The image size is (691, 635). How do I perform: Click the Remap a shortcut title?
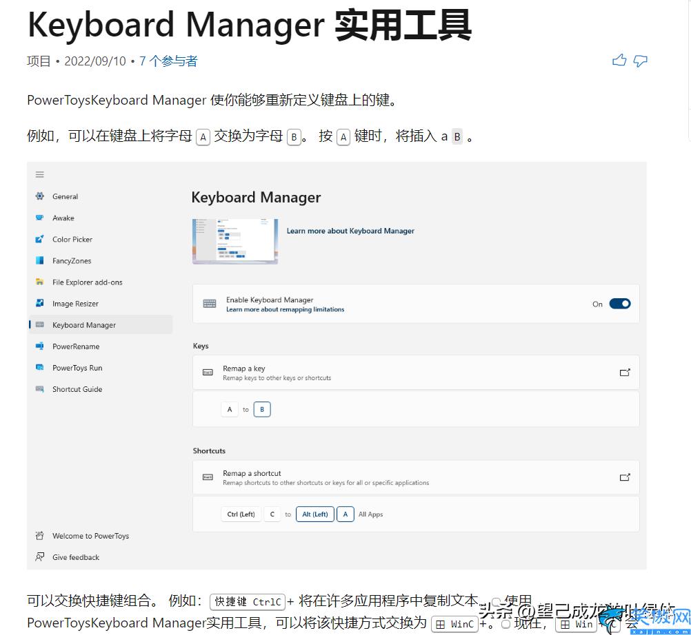pos(252,473)
